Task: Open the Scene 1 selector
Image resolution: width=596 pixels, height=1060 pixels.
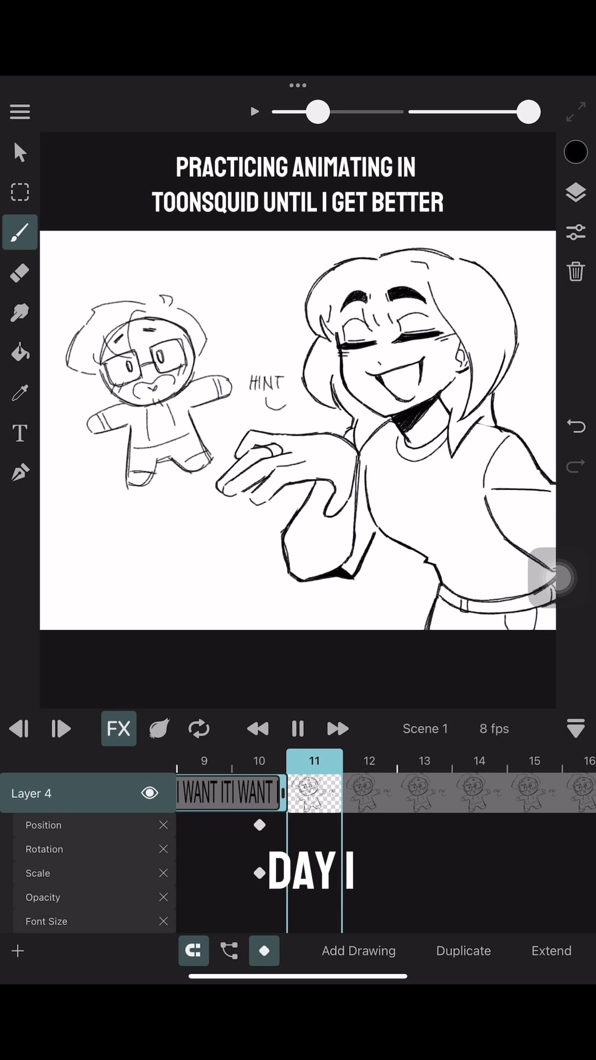Action: pos(425,729)
